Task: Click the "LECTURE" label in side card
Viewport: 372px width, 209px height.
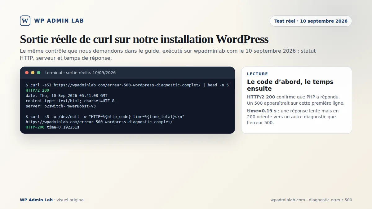Action: coord(257,74)
